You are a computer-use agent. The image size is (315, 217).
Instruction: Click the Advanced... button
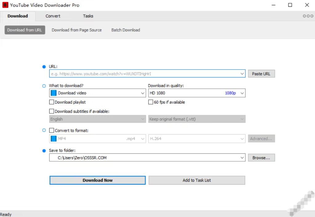tap(261, 139)
